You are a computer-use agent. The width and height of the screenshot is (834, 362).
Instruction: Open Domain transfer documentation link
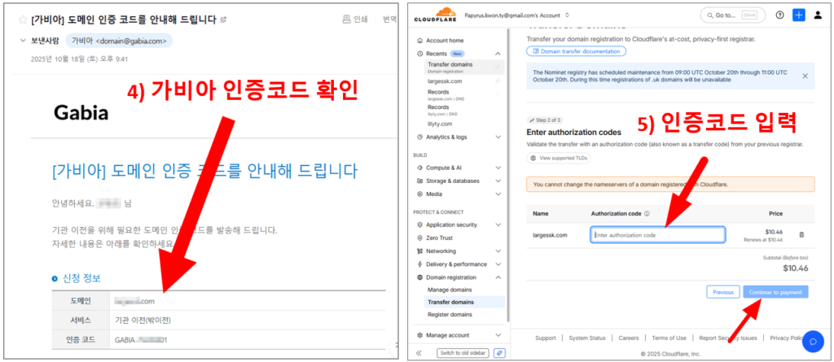click(x=576, y=51)
